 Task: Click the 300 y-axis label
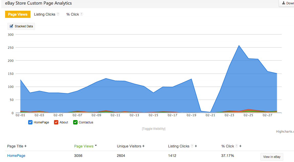11,35
